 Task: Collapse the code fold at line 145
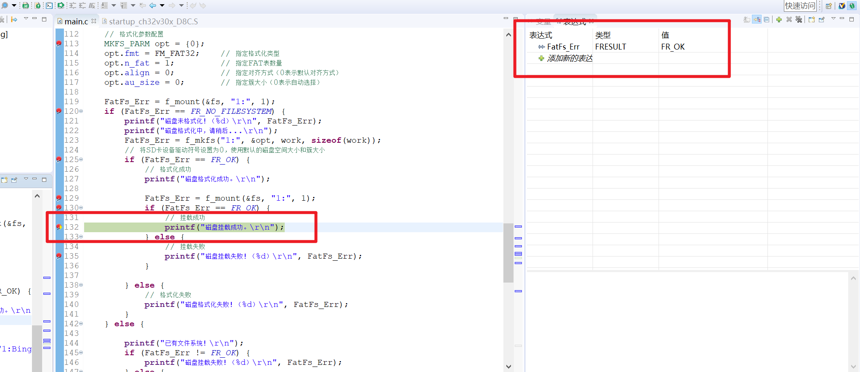tap(81, 352)
